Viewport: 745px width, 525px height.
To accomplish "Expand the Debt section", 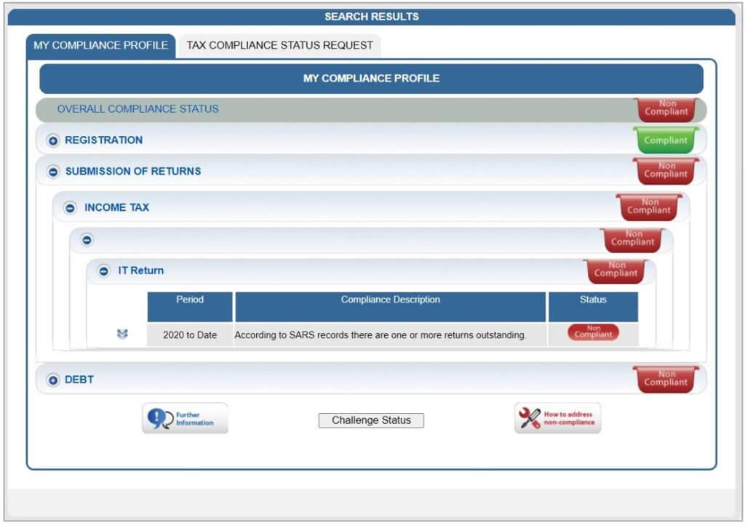I will click(53, 380).
